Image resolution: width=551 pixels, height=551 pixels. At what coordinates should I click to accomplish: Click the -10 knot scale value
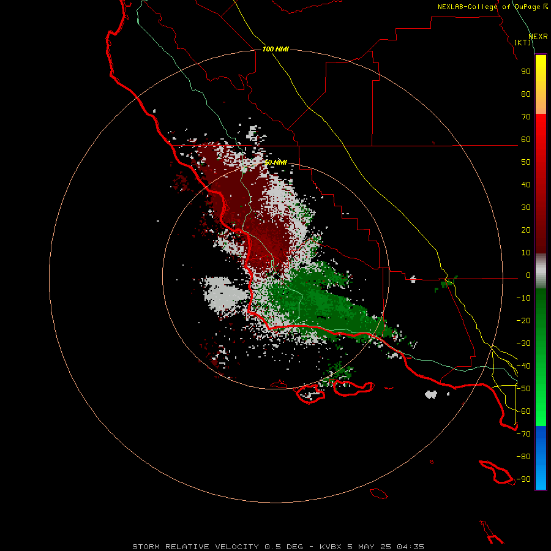click(523, 298)
